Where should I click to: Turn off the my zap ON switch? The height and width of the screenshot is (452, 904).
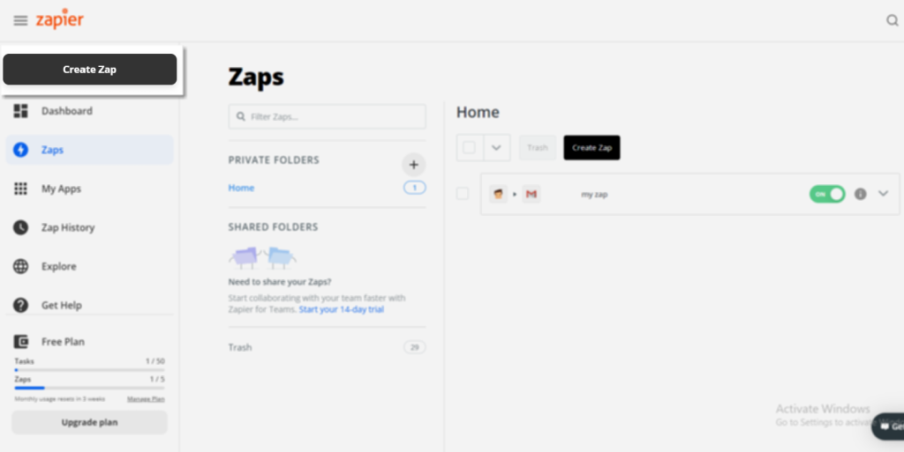827,194
